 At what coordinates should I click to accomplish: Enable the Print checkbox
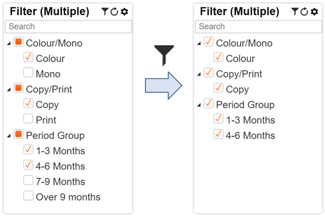click(x=28, y=118)
